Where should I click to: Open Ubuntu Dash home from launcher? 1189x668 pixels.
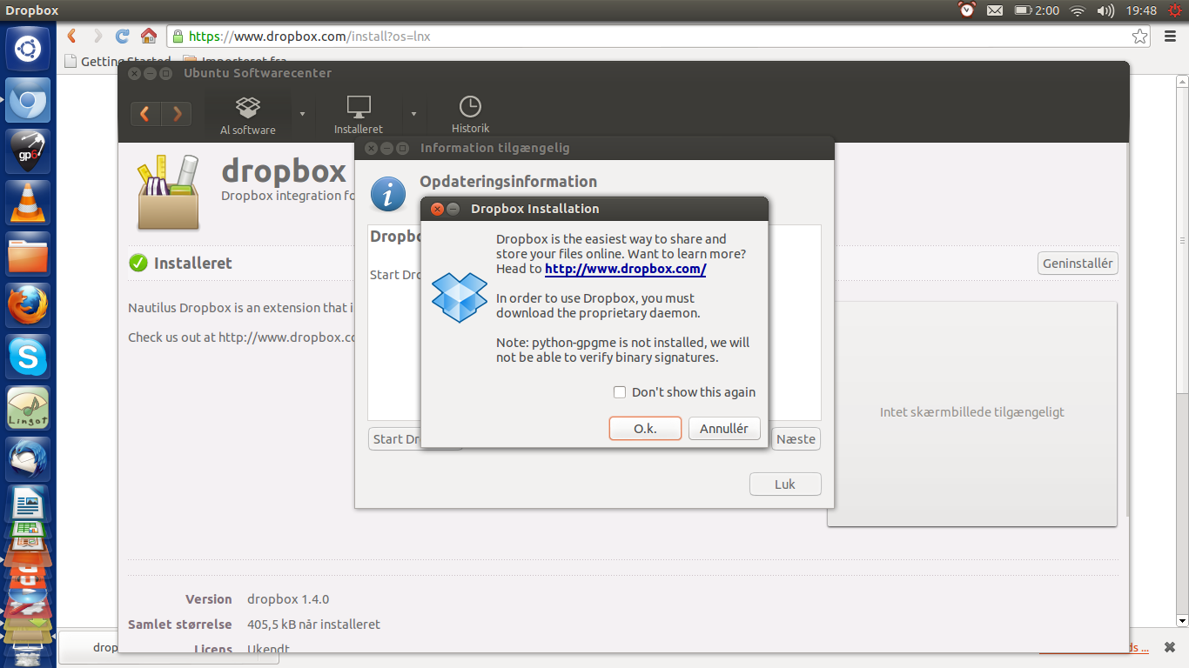pos(28,48)
